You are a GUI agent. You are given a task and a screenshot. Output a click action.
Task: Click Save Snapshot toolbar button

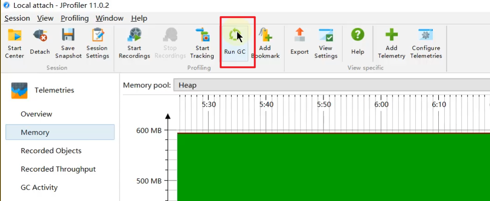click(x=68, y=44)
